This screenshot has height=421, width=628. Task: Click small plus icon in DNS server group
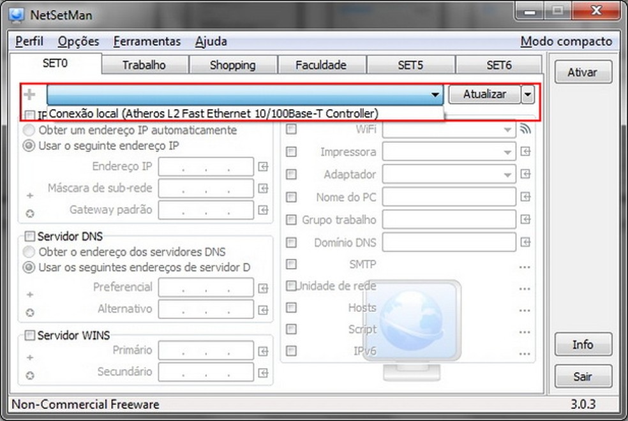[x=29, y=295]
